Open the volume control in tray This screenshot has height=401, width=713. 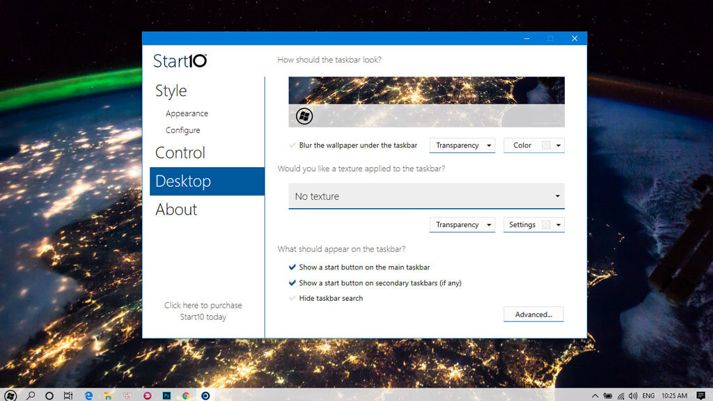(x=633, y=395)
